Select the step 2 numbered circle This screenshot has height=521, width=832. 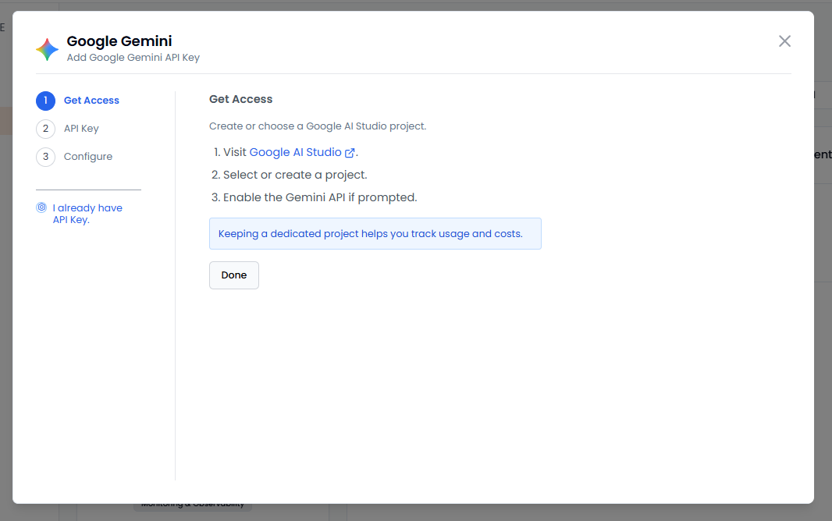[45, 129]
